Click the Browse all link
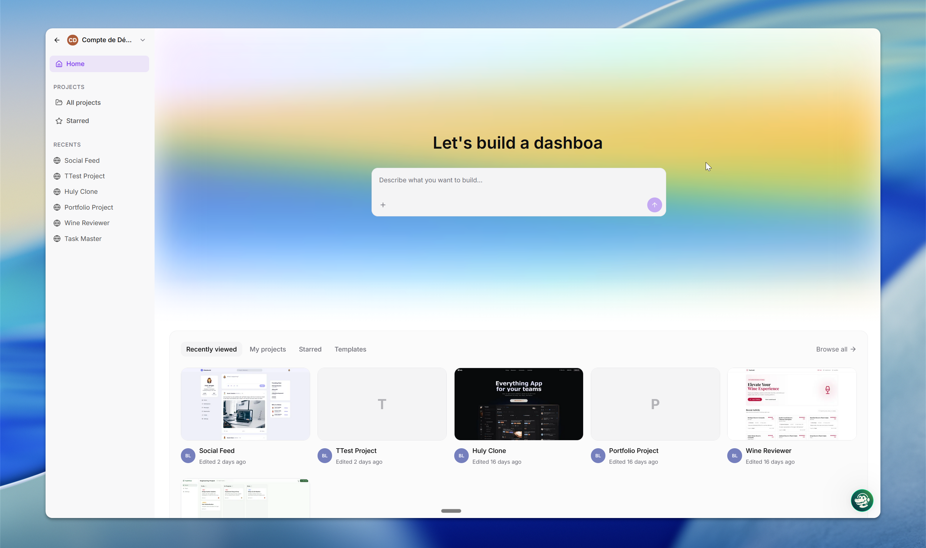 pos(836,349)
